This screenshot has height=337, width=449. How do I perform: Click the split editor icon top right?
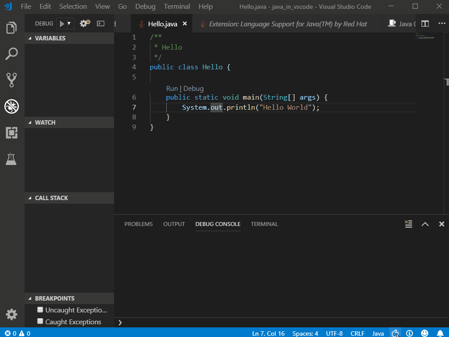(424, 23)
